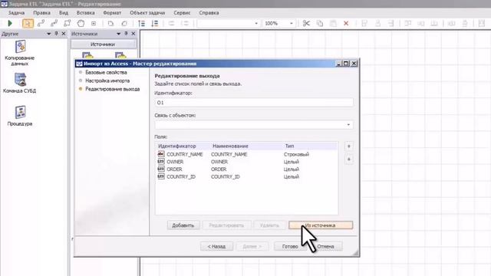This screenshot has width=491, height=276.
Task: Click the polygon shape tool icon
Action: click(x=67, y=24)
